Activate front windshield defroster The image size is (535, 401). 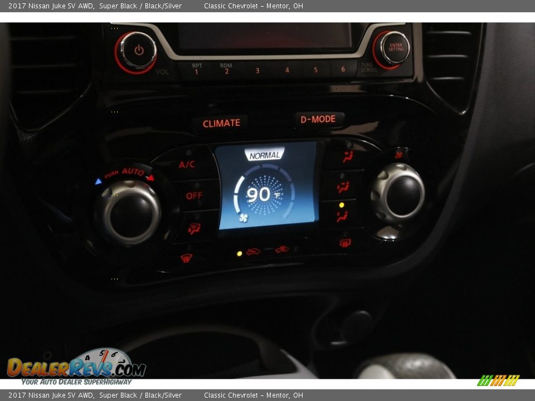coord(186,258)
